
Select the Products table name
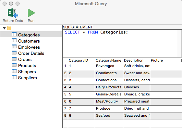[27, 65]
